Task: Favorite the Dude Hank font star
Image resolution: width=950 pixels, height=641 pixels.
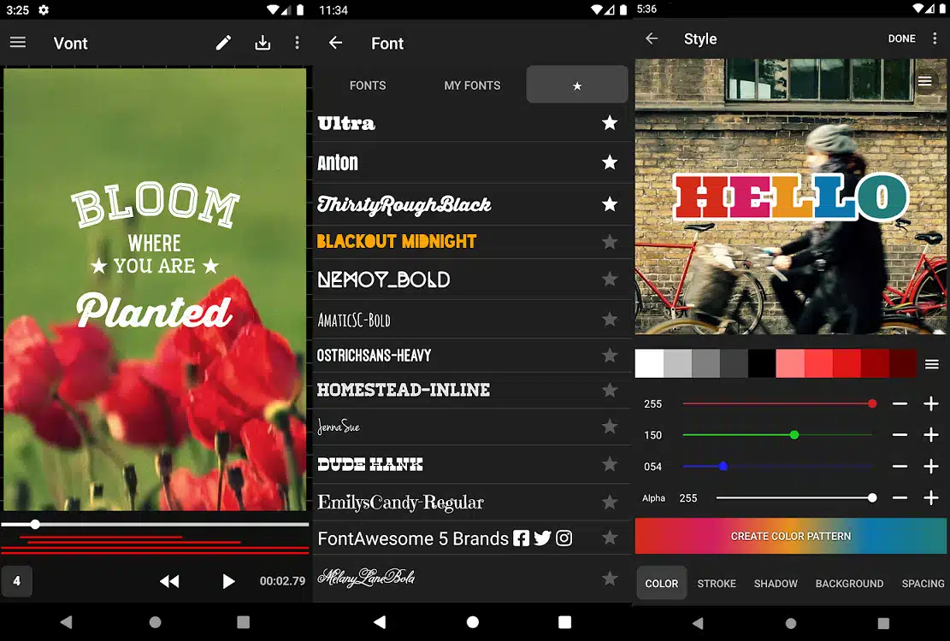Action: 610,463
